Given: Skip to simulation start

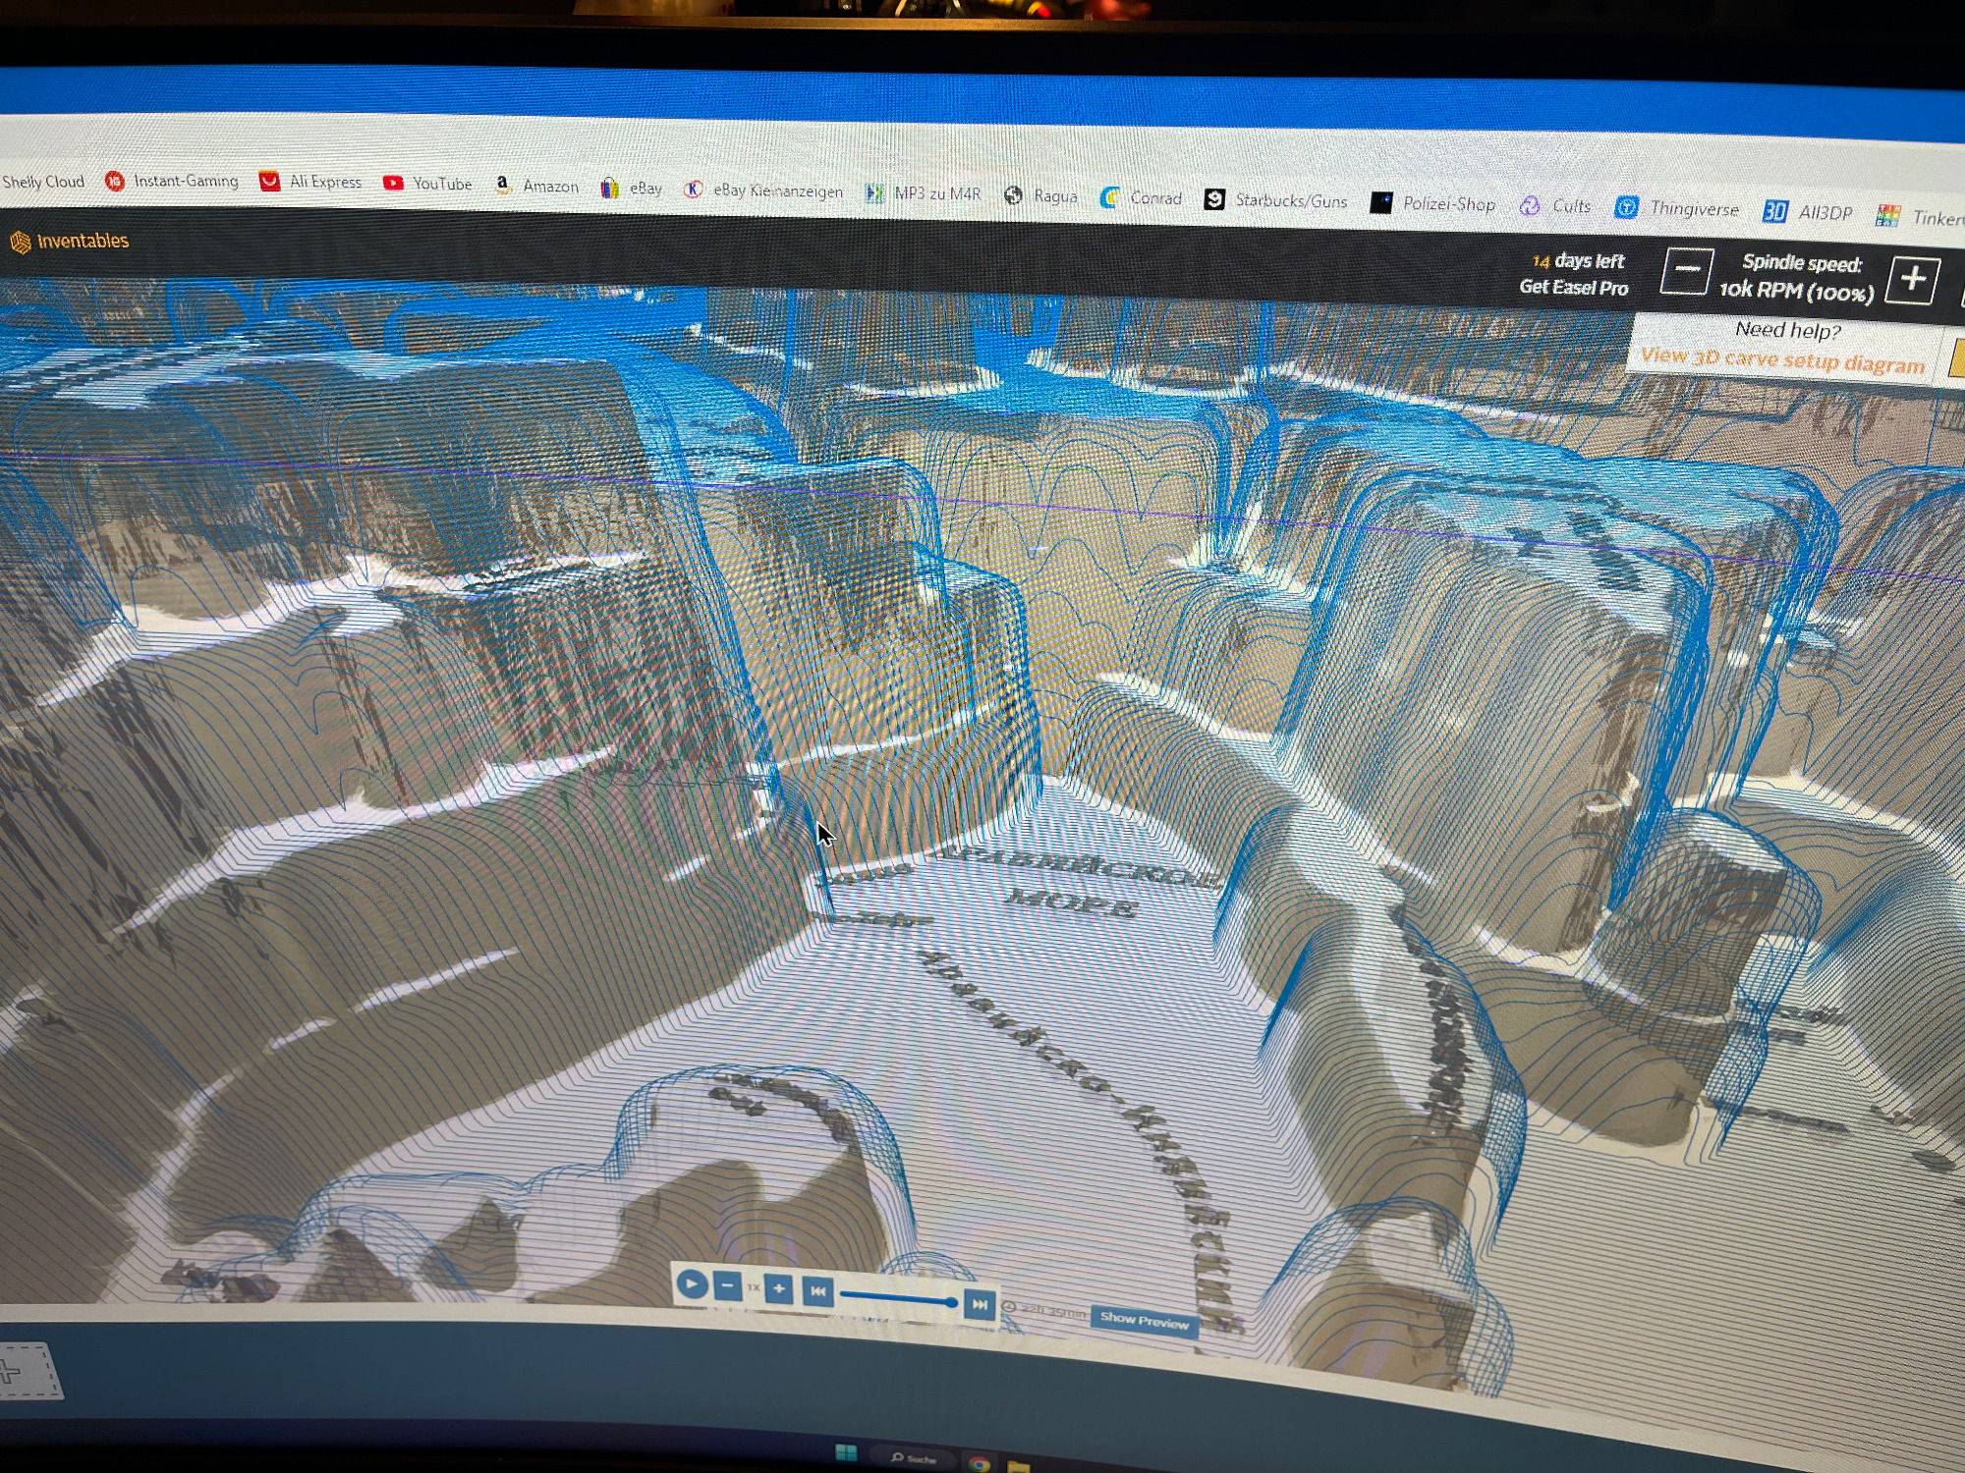Looking at the screenshot, I should (817, 1291).
